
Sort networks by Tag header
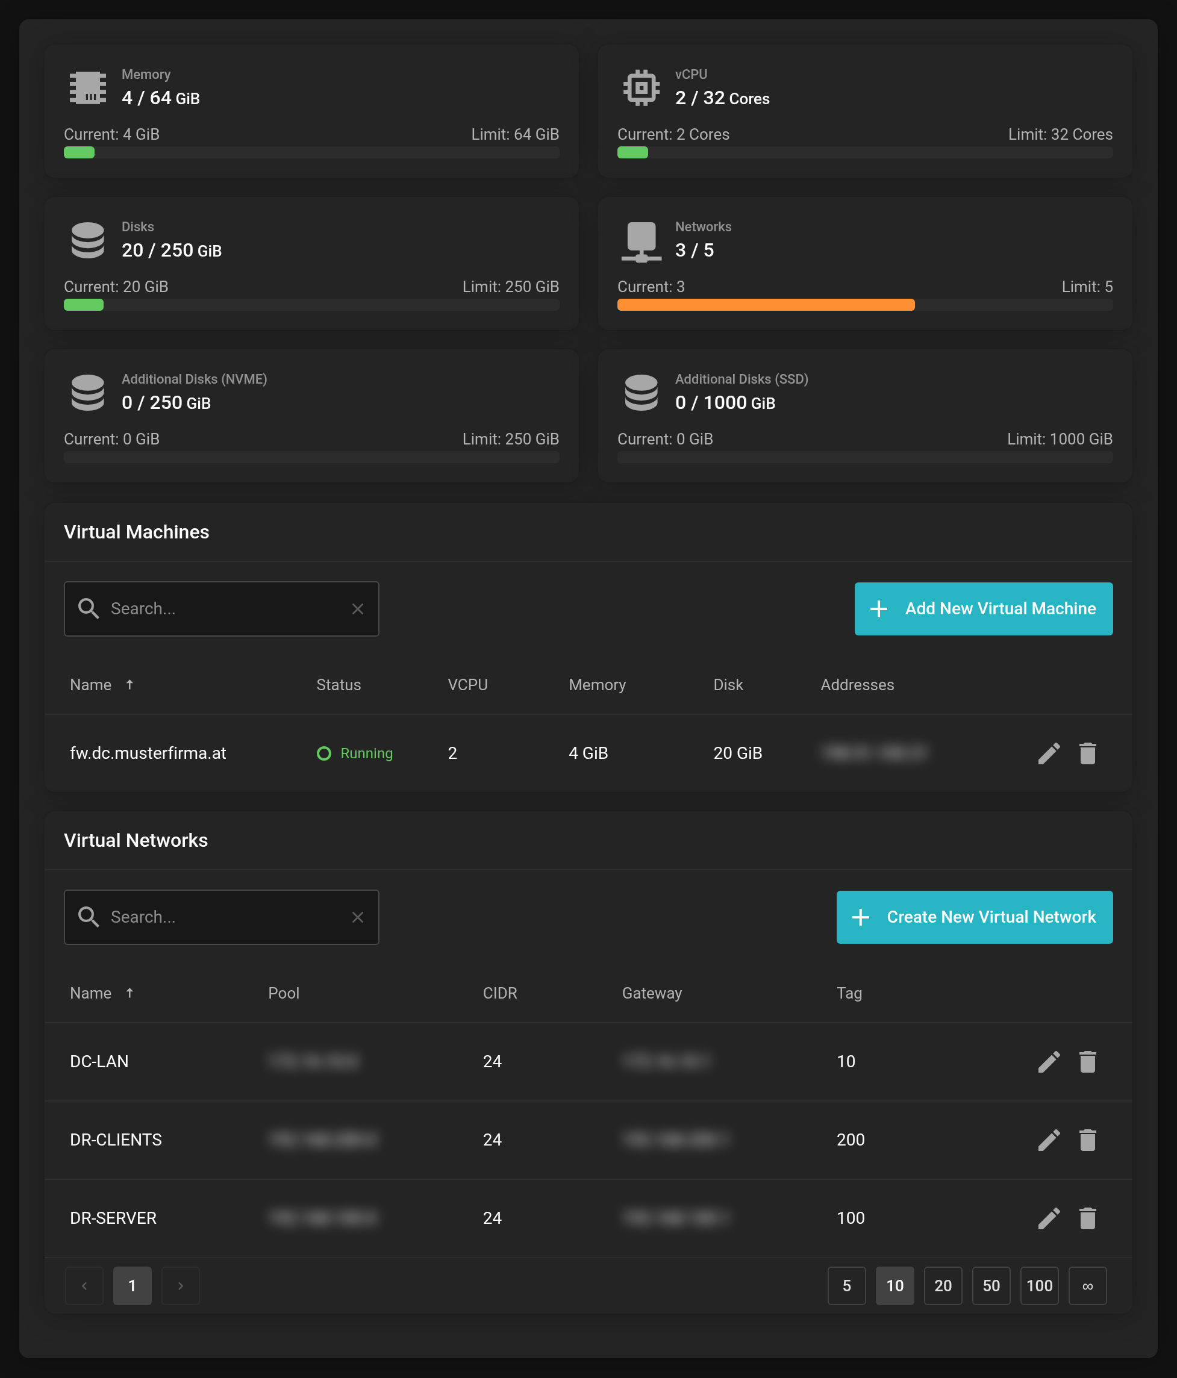coord(849,994)
